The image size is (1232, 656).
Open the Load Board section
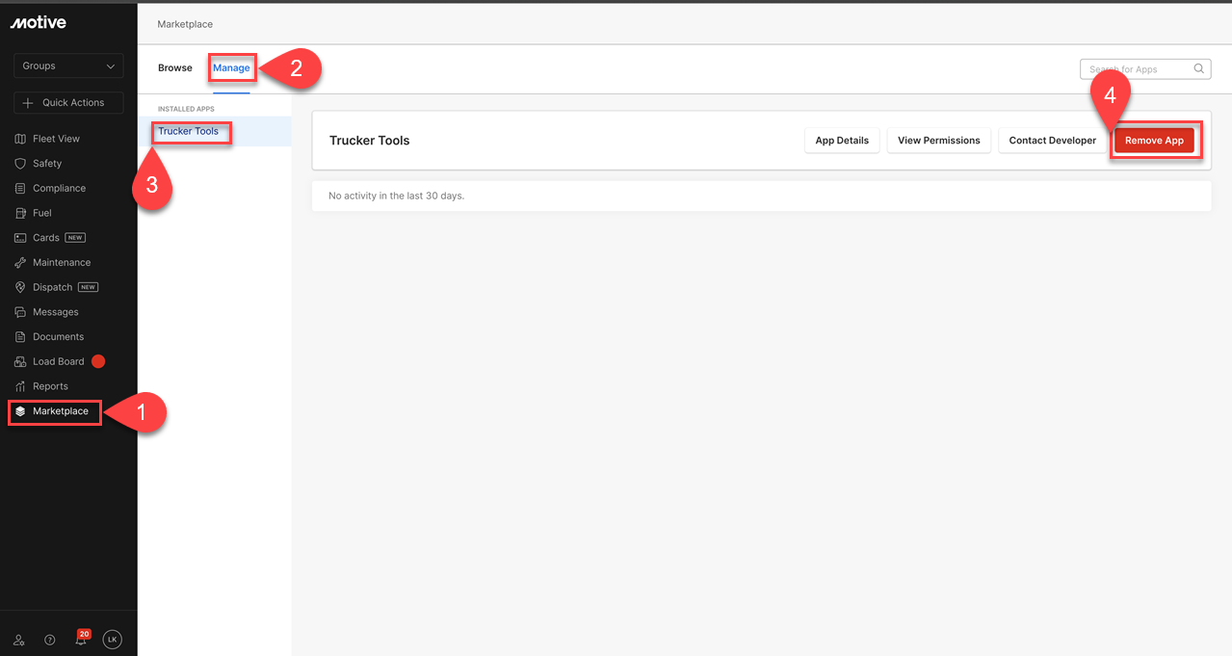click(59, 362)
